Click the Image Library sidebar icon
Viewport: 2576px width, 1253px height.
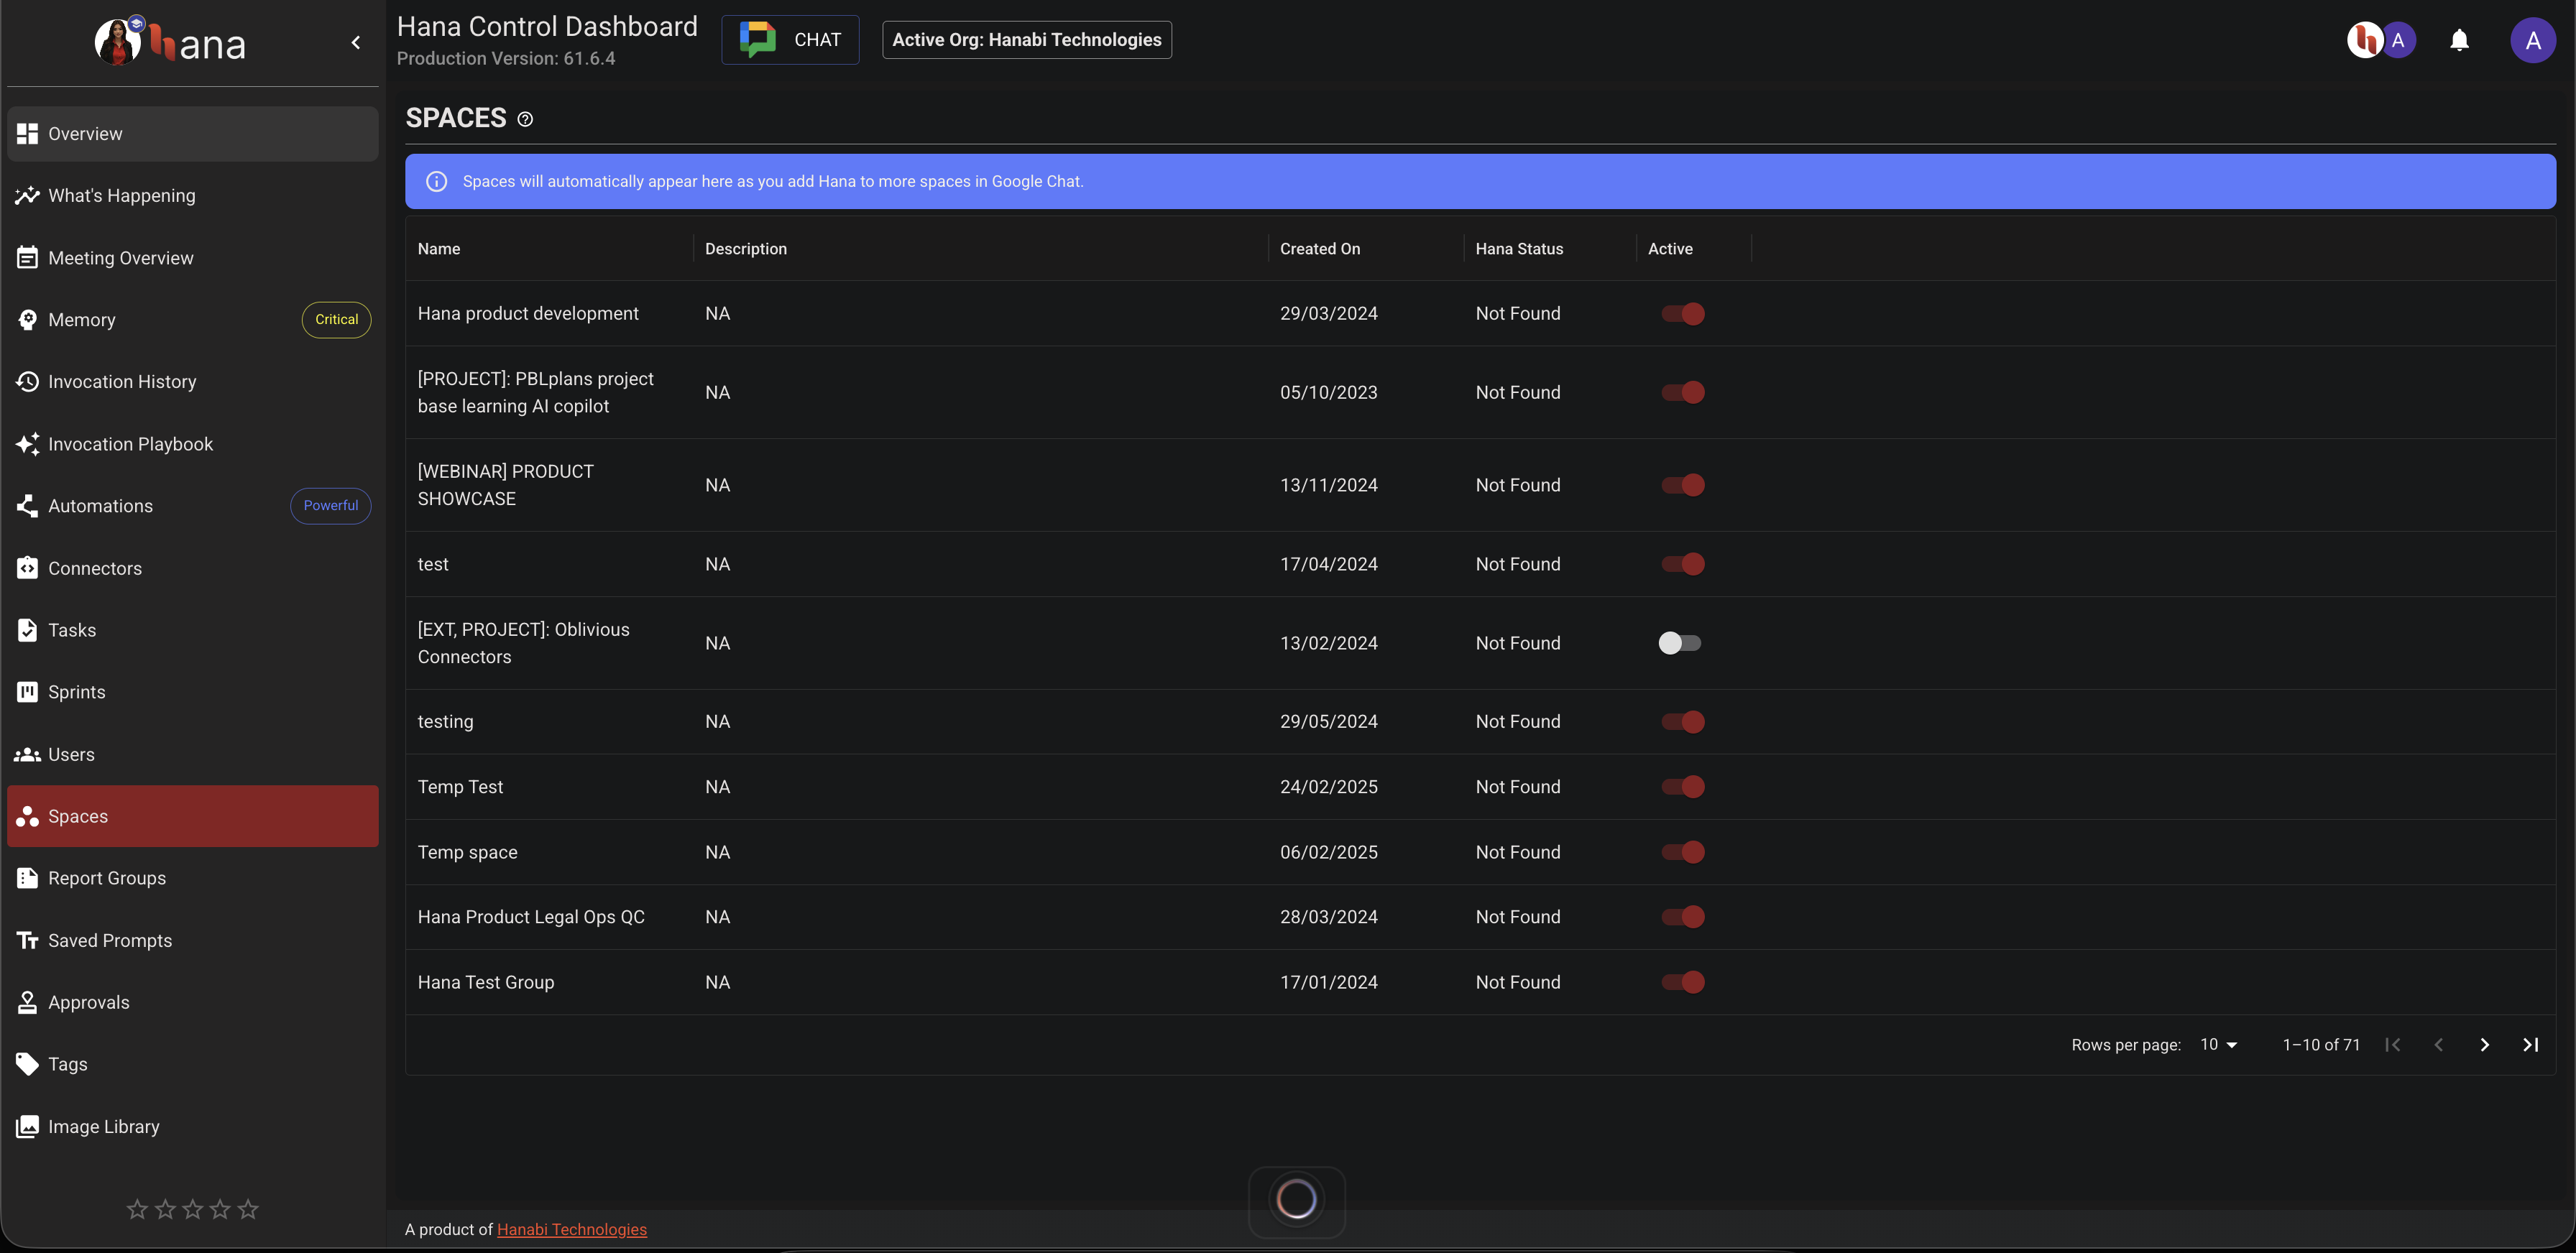[x=27, y=1126]
